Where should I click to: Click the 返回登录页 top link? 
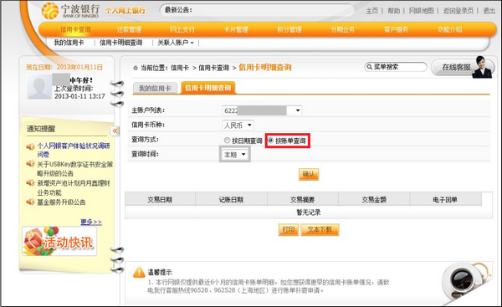pyautogui.click(x=458, y=11)
